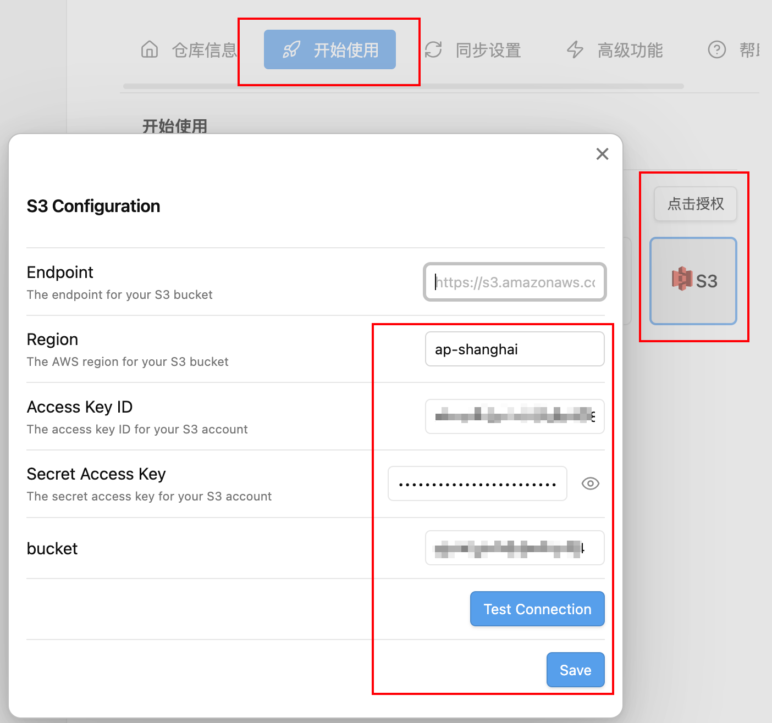The width and height of the screenshot is (772, 723).
Task: Click the lightning bolt icon for 高级功能
Action: (575, 50)
